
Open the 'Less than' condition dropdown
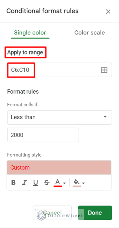[x=60, y=117]
